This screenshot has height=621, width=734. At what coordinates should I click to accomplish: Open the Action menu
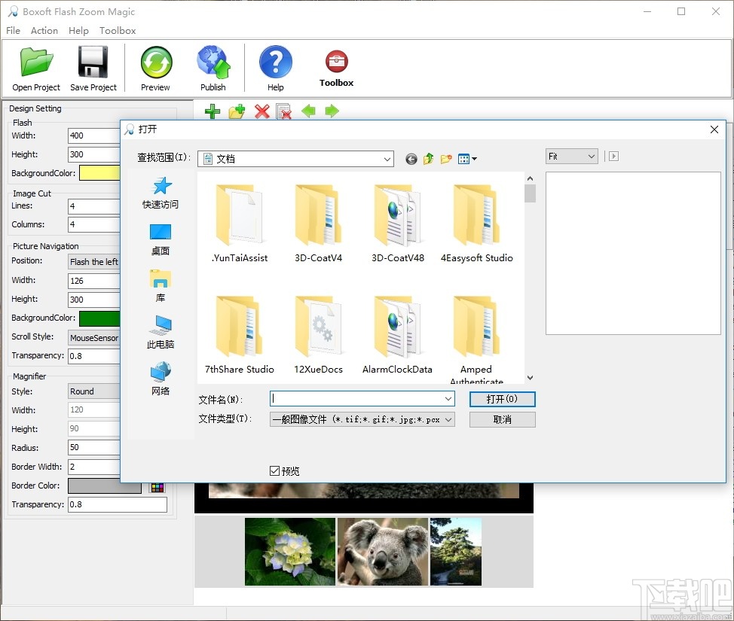[44, 30]
